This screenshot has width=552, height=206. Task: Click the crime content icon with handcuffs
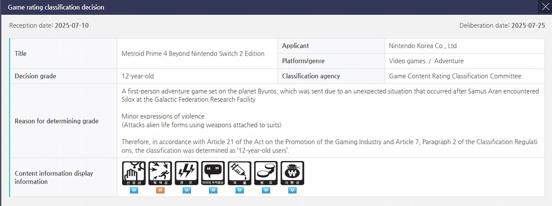click(266, 173)
